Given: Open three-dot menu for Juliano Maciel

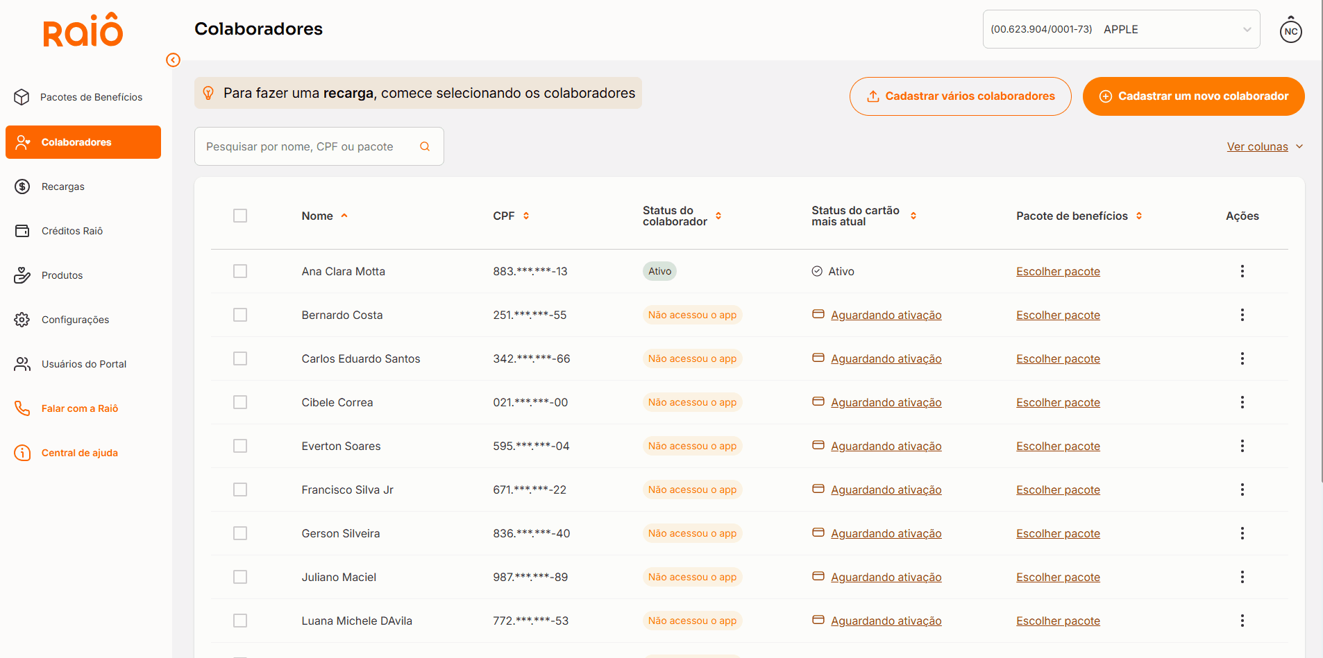Looking at the screenshot, I should coord(1242,577).
